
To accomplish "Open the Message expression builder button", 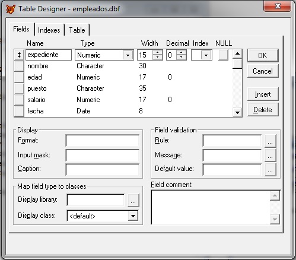I will pos(270,156).
